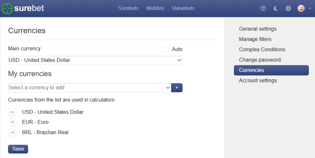
Task: Click the user avatar picture
Action: (x=301, y=8)
